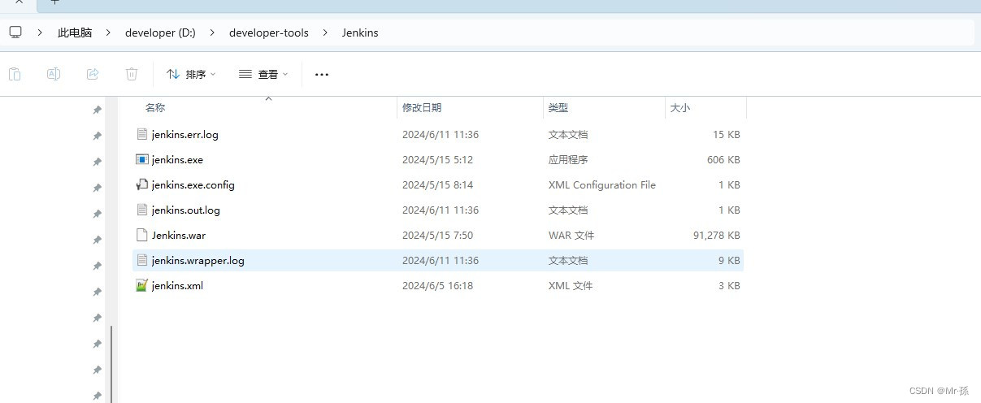
Task: Click the Rename toolbar icon
Action: 54,74
